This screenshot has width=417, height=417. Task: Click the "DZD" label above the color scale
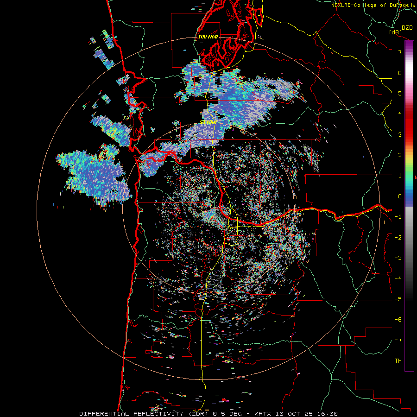[407, 28]
